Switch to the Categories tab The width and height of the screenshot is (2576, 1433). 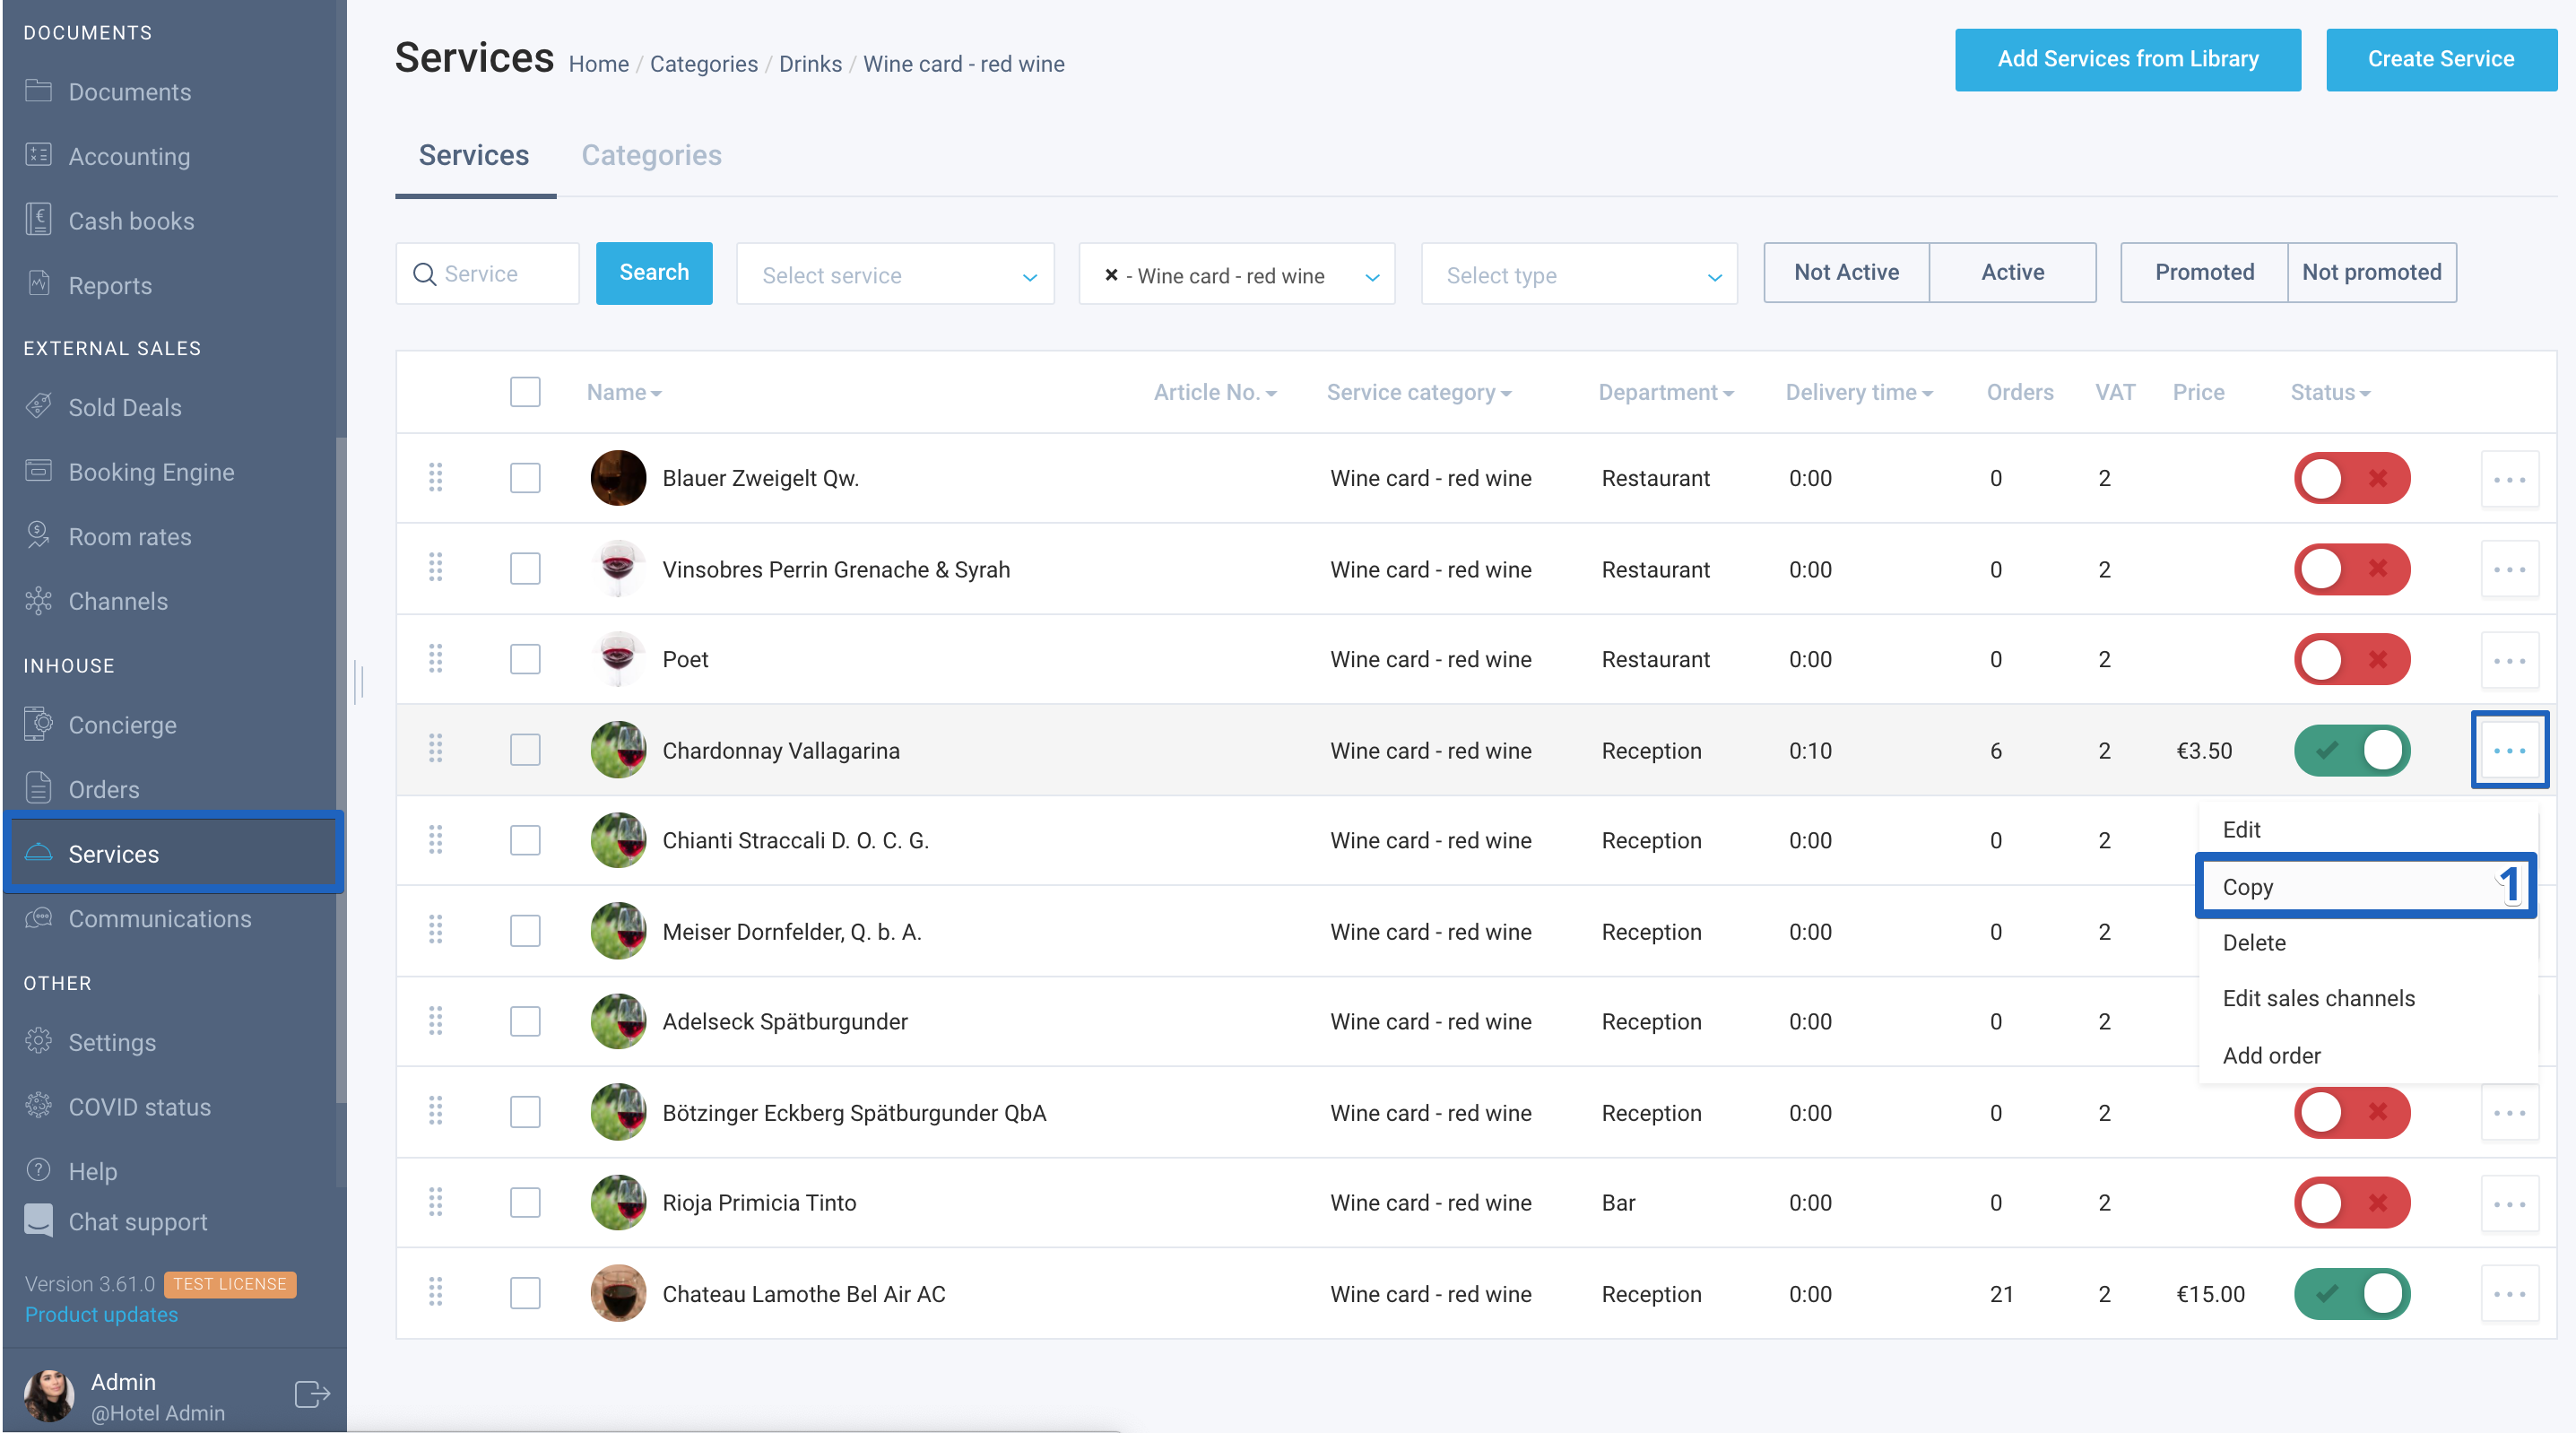pyautogui.click(x=651, y=155)
